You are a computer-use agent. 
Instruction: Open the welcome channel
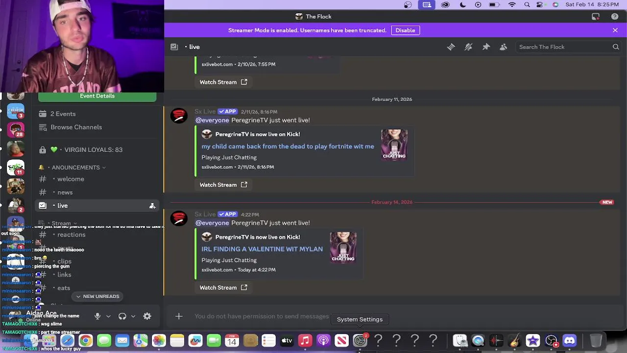click(71, 179)
